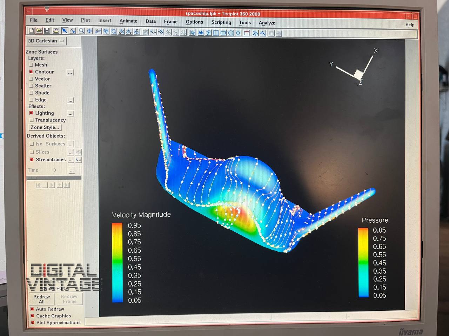Enable the Mesh layer checkbox
Viewport: 449px width, 336px height.
(31, 65)
